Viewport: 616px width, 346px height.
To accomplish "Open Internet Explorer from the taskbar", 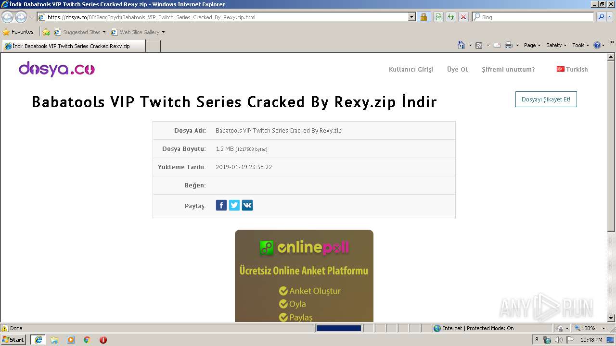I will (x=38, y=340).
